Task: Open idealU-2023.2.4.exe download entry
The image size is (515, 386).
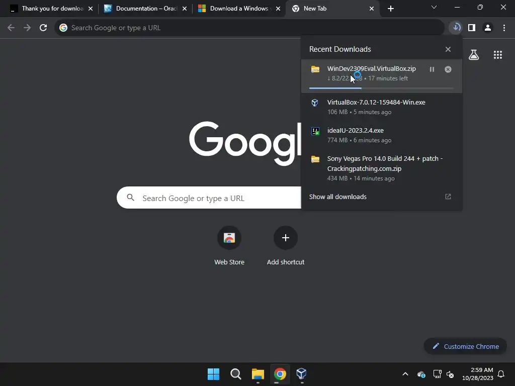Action: click(381, 135)
